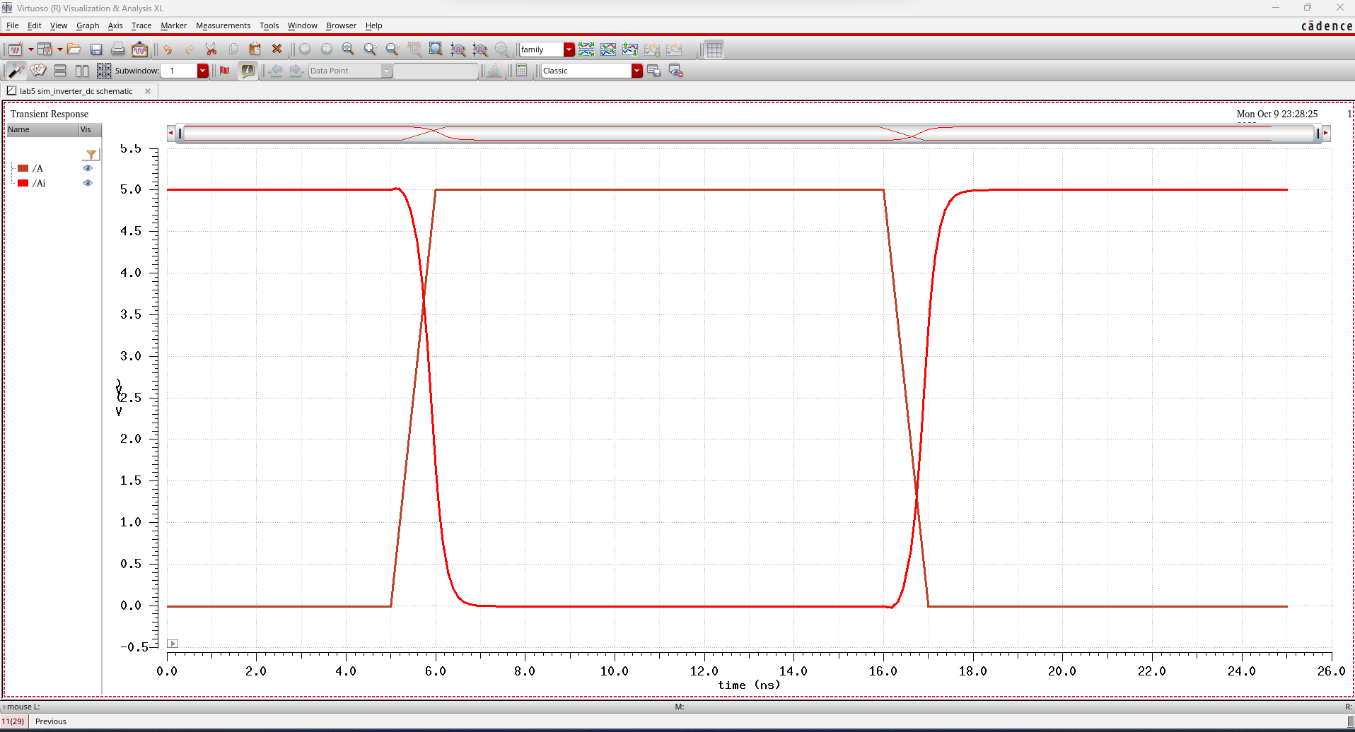The image size is (1355, 732).
Task: Open the Browser menu
Action: 341,25
